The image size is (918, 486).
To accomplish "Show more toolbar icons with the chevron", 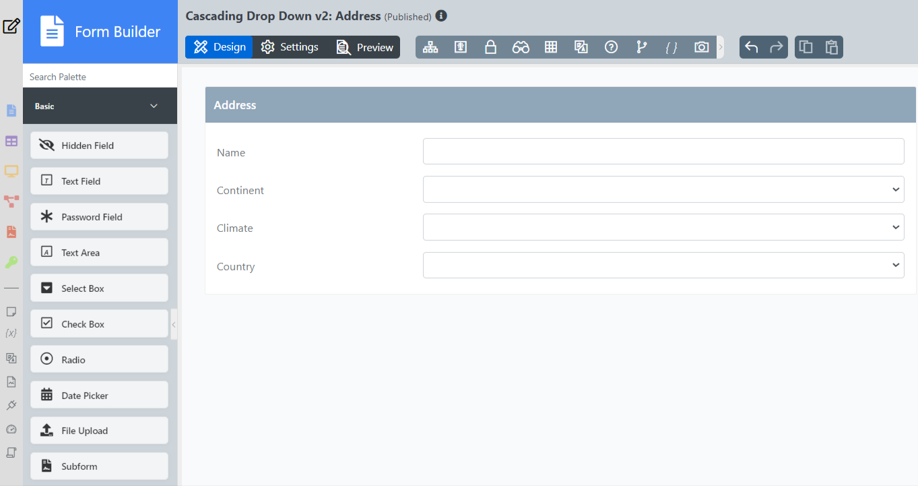I will [x=721, y=47].
